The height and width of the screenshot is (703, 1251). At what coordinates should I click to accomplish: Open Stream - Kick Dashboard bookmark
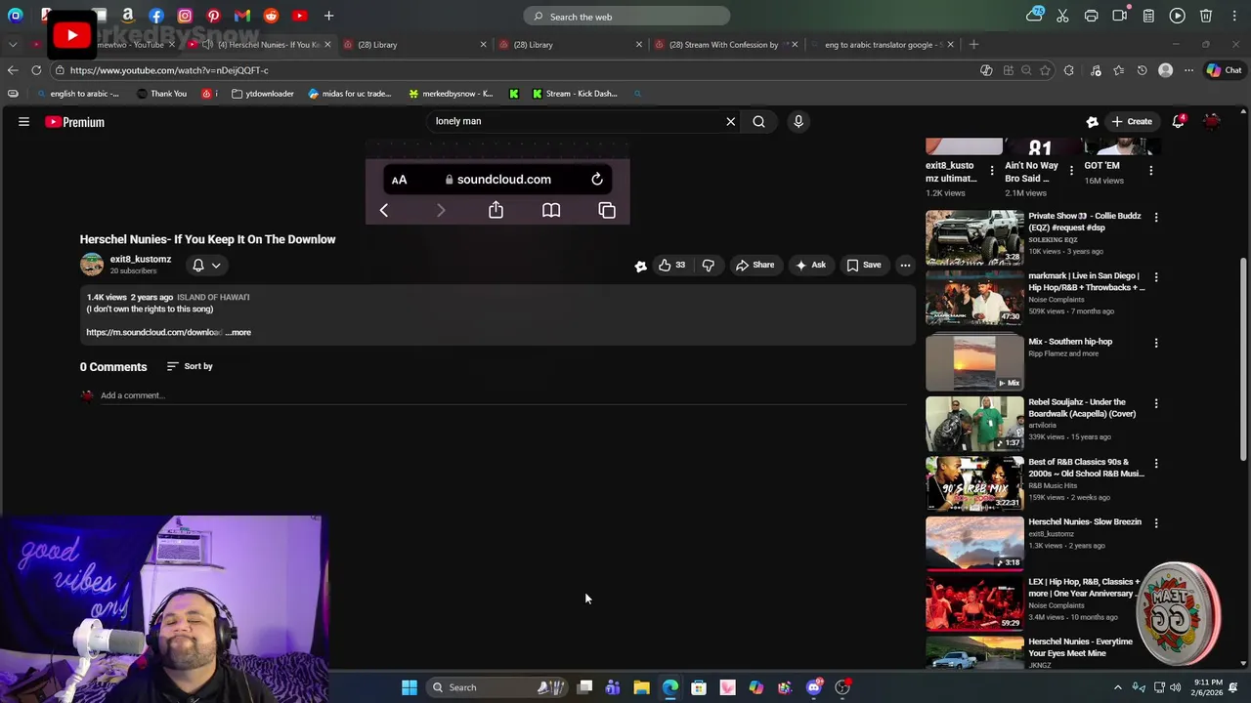point(575,94)
